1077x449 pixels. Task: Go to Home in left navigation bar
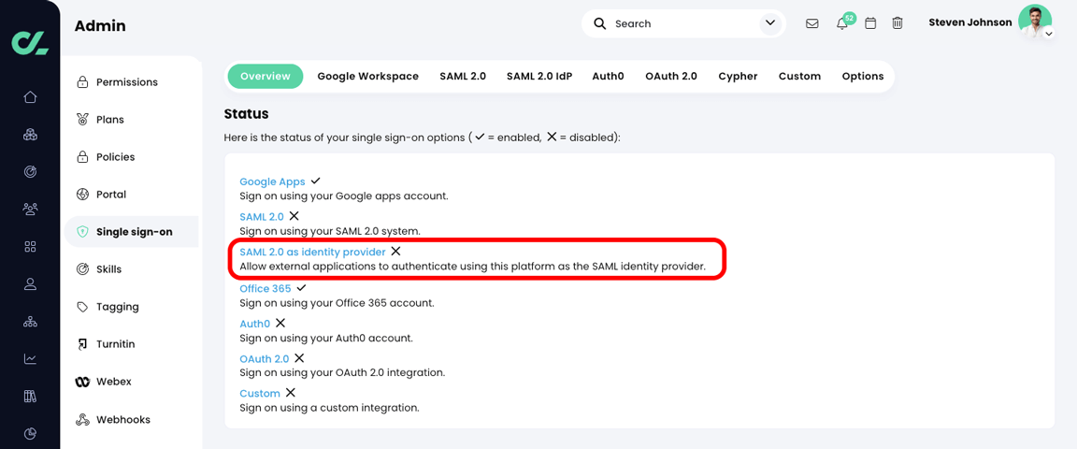(30, 97)
